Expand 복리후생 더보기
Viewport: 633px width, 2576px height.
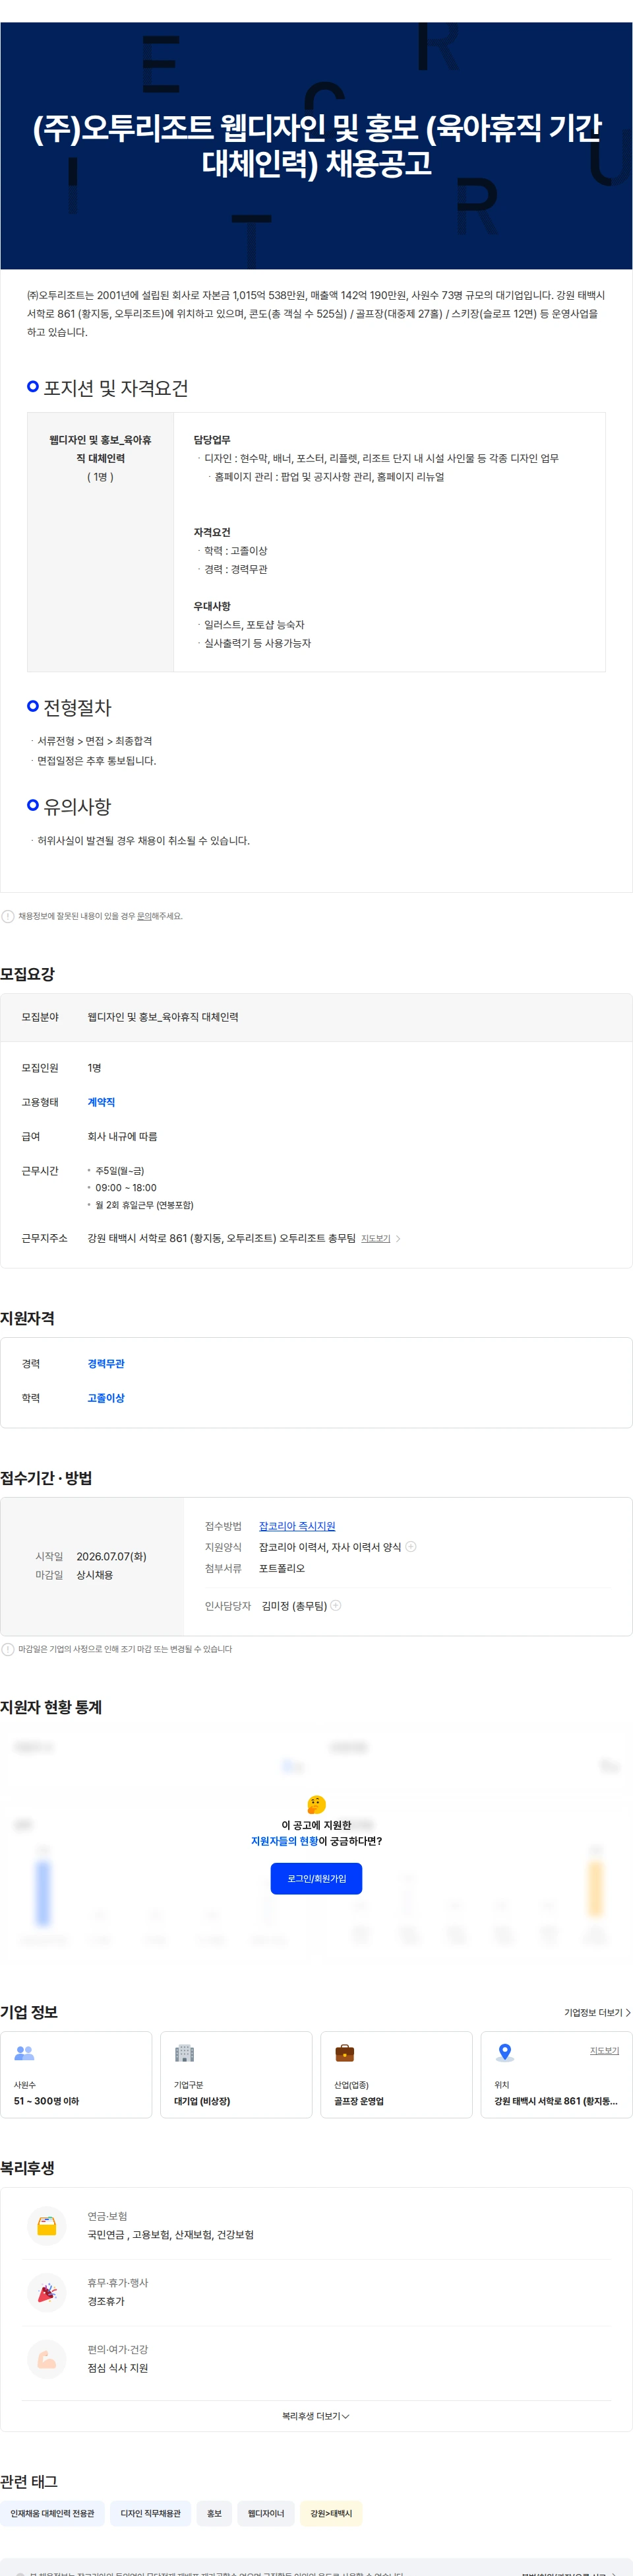[315, 2415]
